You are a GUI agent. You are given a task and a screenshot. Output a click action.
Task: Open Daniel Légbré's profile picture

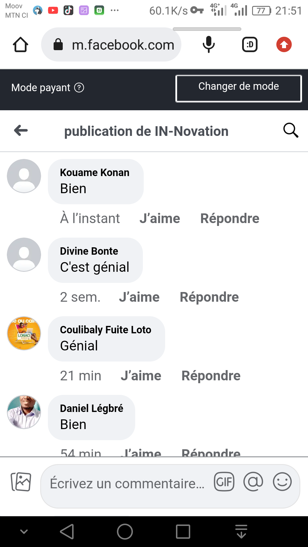point(24,412)
